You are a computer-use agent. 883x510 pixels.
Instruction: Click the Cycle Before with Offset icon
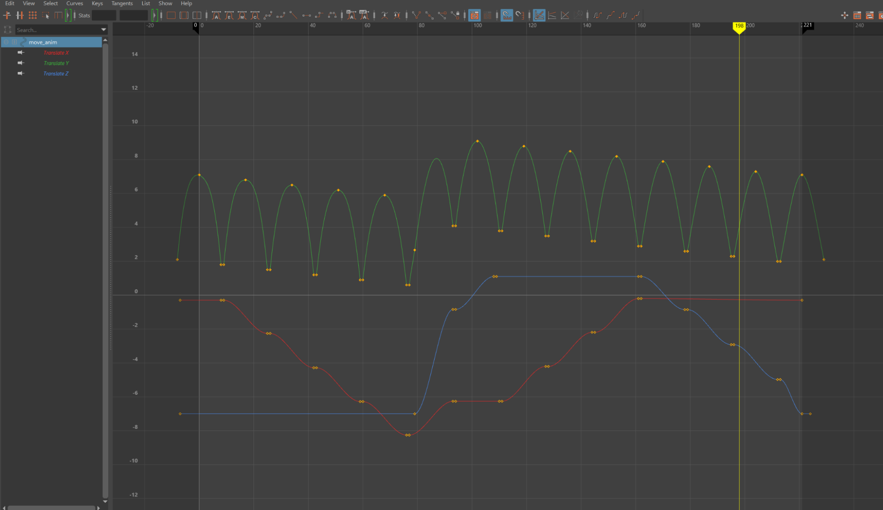(x=610, y=15)
